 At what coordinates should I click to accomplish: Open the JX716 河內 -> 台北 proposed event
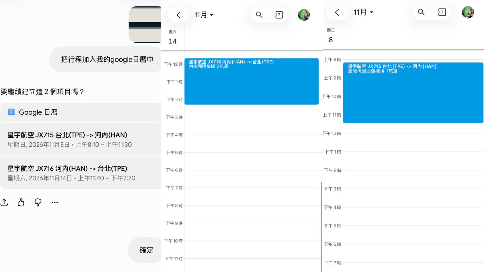point(81,172)
